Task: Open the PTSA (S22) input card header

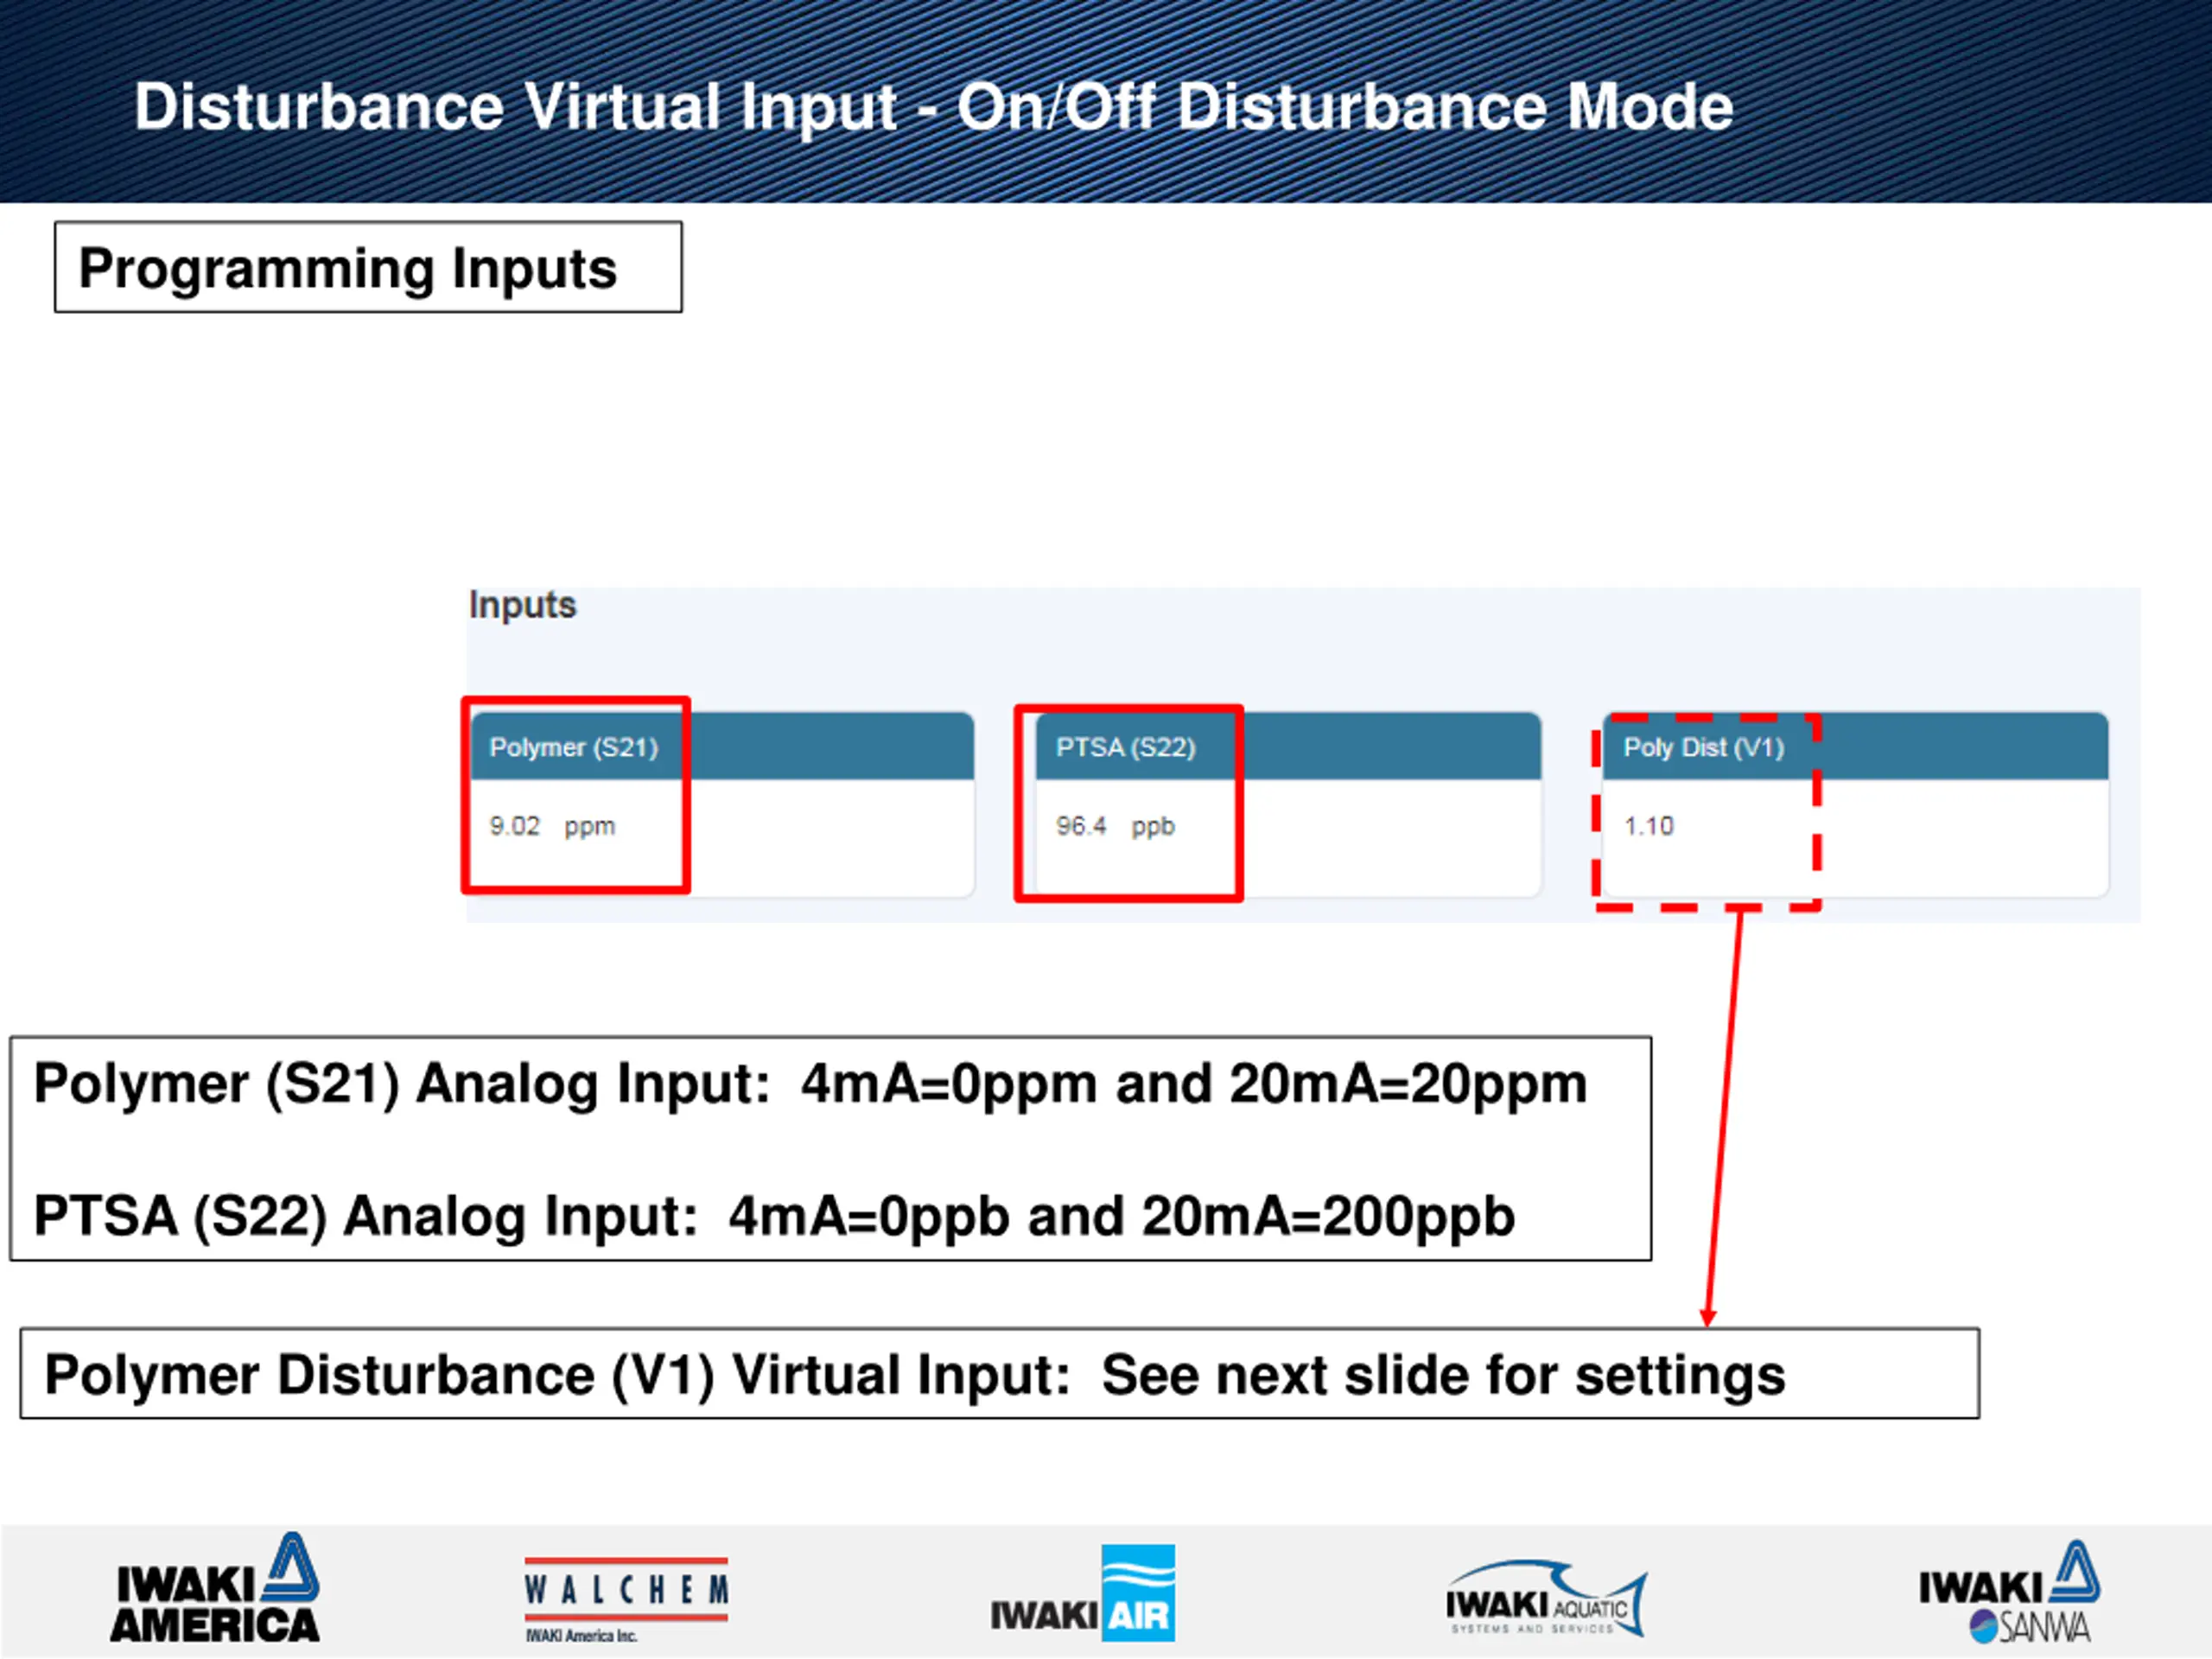Action: coord(1126,747)
